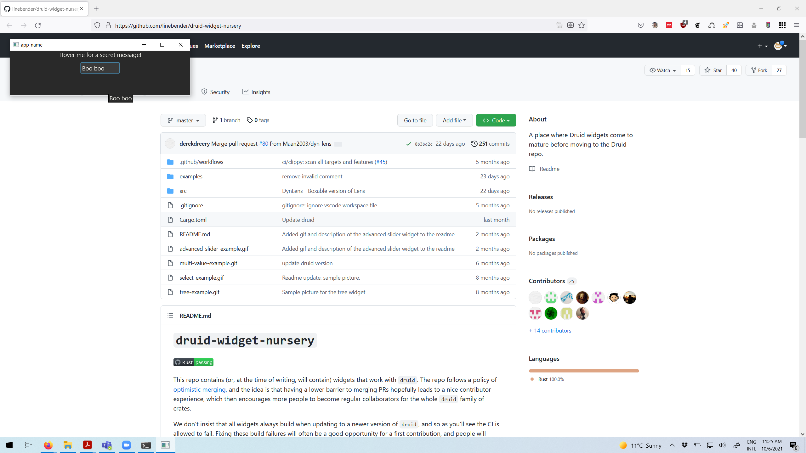Click the Mendeley extension icon

(x=669, y=25)
